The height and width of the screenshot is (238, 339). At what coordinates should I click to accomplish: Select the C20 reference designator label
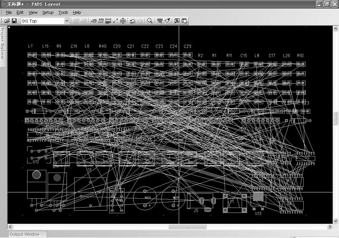[117, 46]
